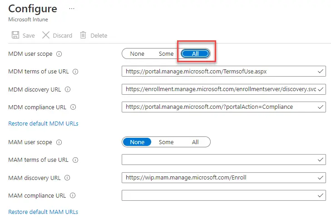Click the Delete text label
Viewport: 331px width, 223px height.
pos(99,35)
